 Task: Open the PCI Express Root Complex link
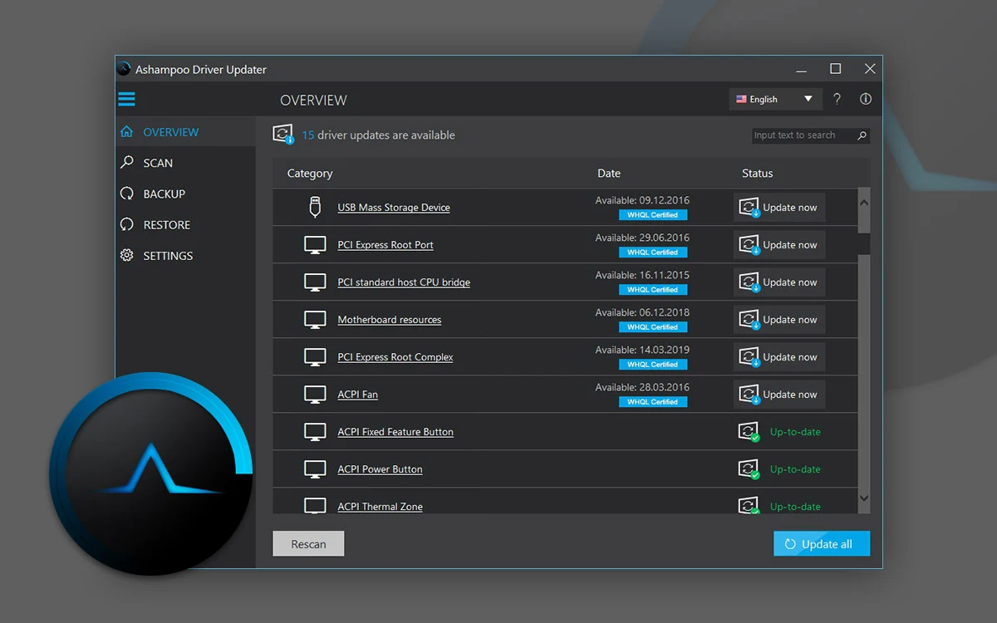(395, 357)
